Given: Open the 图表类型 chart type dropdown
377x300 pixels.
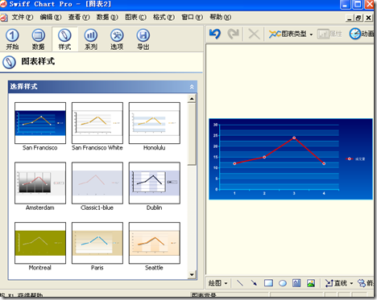Looking at the screenshot, I should [291, 34].
